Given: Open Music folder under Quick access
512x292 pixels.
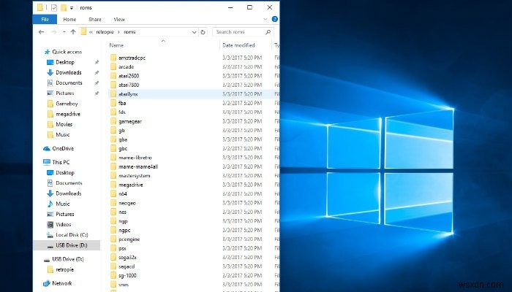Looking at the screenshot, I should tap(63, 134).
